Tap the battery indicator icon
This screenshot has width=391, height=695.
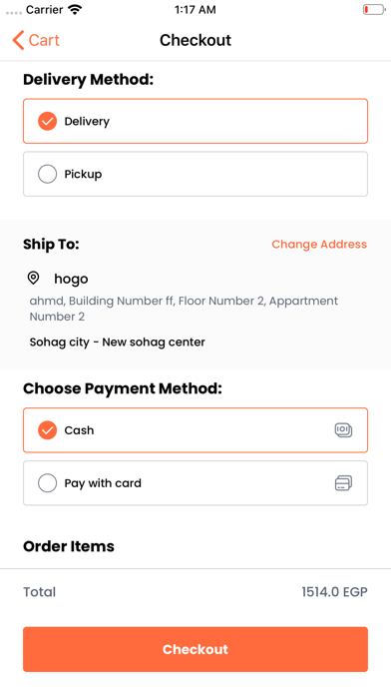pyautogui.click(x=374, y=10)
